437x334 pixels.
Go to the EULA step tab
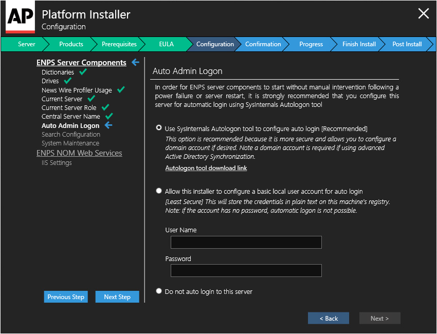pyautogui.click(x=167, y=44)
